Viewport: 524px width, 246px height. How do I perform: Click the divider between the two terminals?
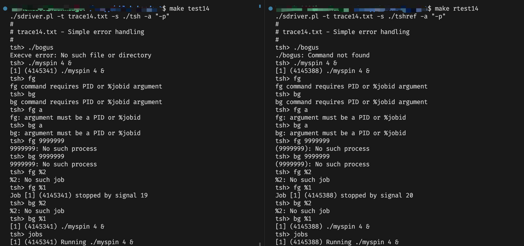264,123
